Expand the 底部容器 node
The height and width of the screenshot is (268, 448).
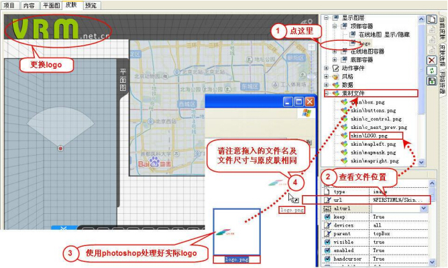coord(335,59)
